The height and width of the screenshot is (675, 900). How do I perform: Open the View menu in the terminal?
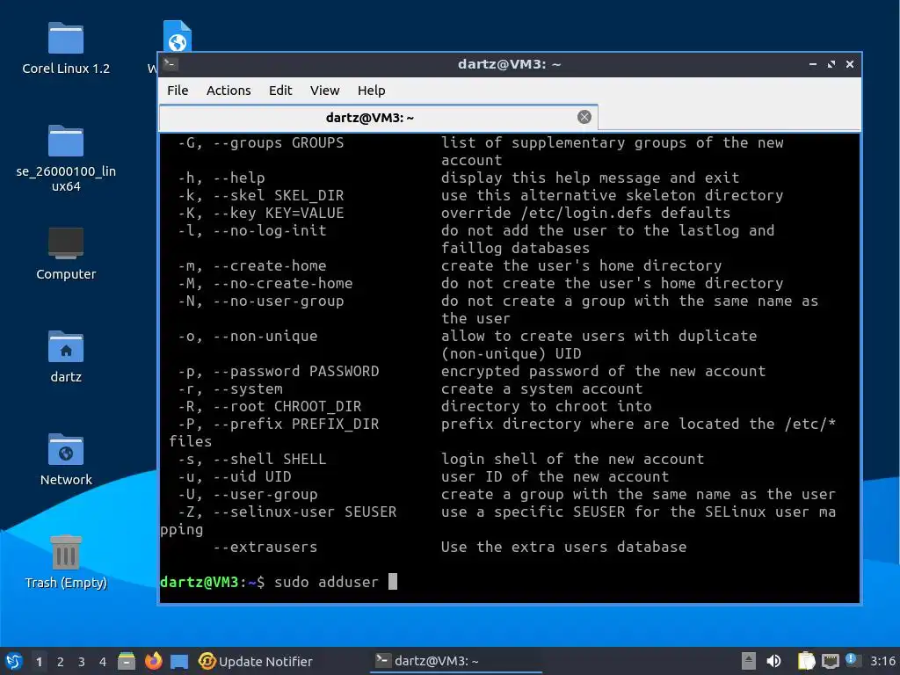324,91
